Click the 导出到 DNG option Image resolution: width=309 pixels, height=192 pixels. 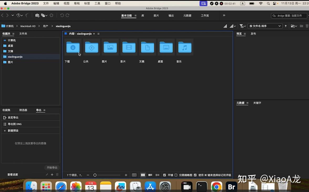15,124
